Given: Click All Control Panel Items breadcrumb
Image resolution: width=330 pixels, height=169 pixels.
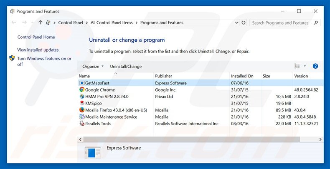Looking at the screenshot, I should 112,22.
